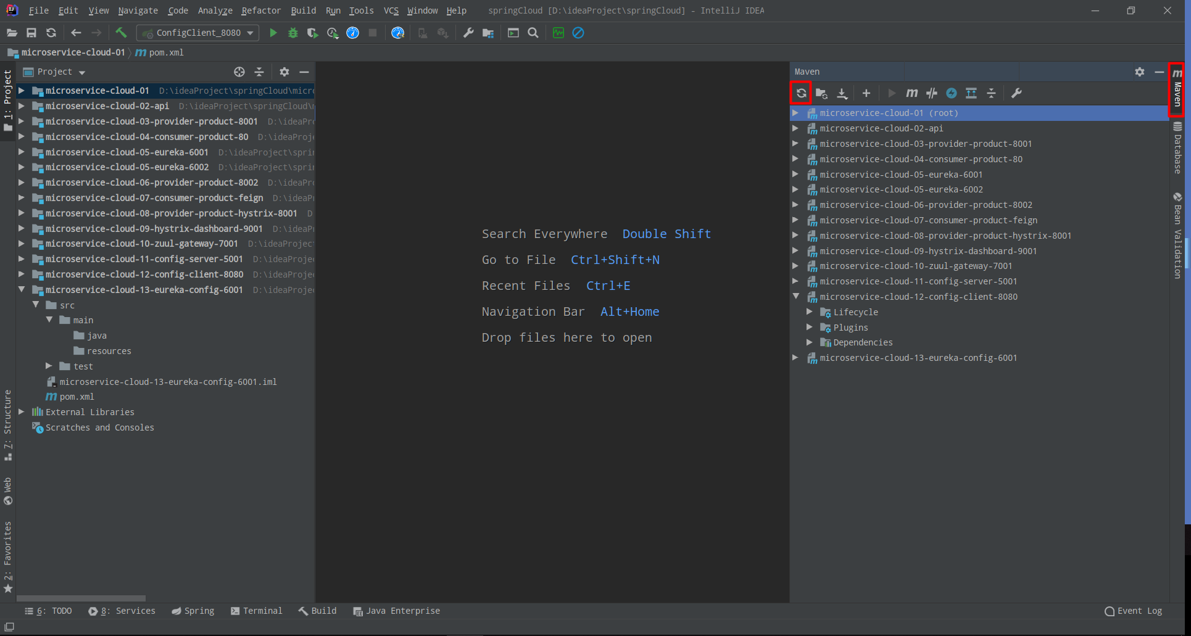Open 8: Services tool window button
The height and width of the screenshot is (636, 1191).
click(x=122, y=611)
